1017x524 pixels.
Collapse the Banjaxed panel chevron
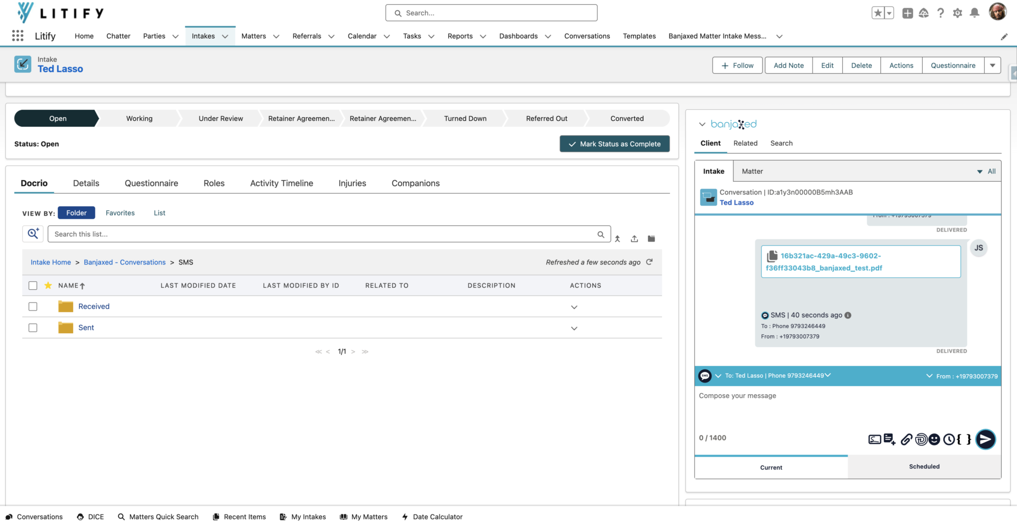(x=702, y=124)
